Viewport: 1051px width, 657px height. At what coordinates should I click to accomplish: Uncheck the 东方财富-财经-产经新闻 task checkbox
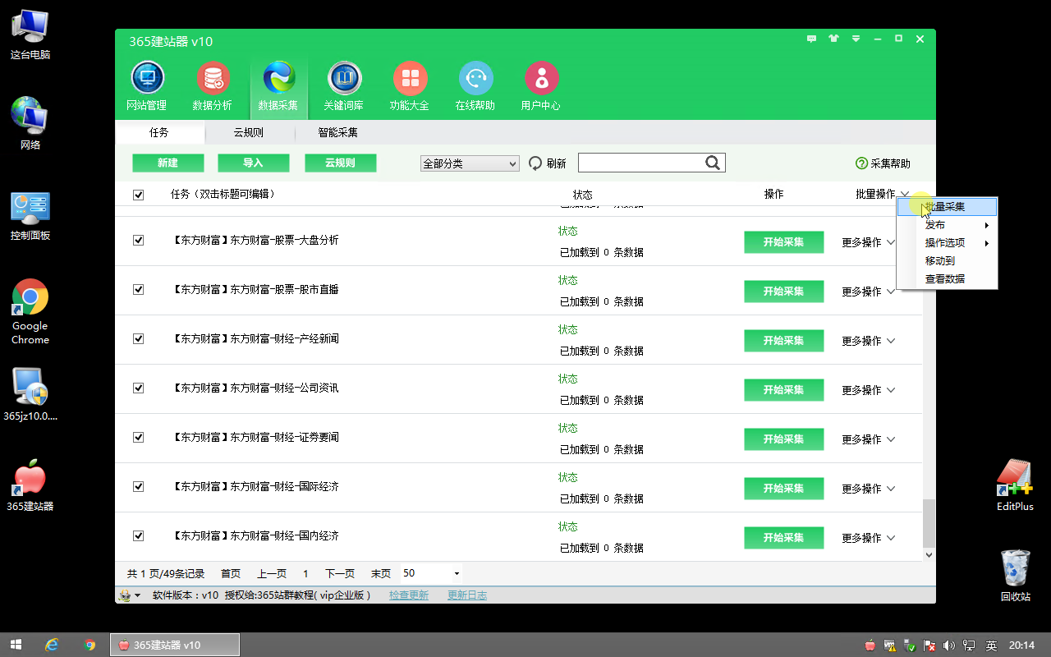[x=138, y=339]
